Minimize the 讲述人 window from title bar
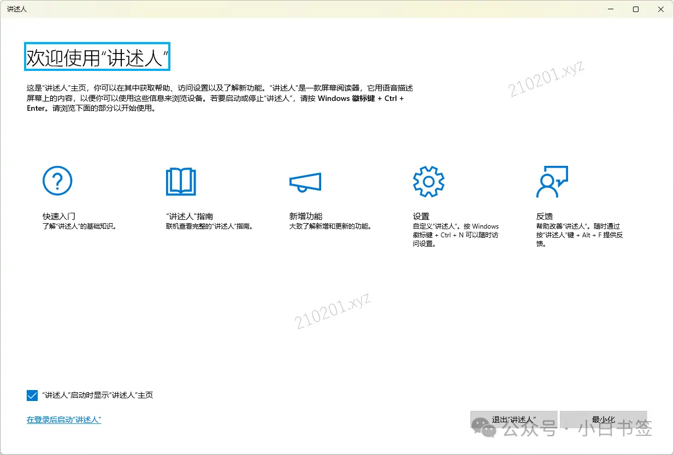 point(611,9)
